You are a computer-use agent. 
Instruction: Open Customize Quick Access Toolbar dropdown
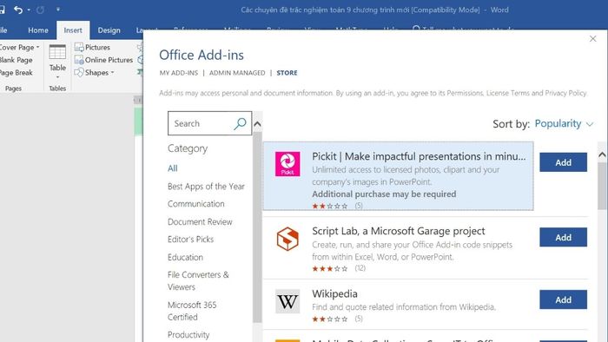(58, 10)
